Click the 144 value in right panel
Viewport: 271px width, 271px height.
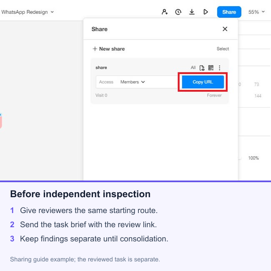pos(258,96)
